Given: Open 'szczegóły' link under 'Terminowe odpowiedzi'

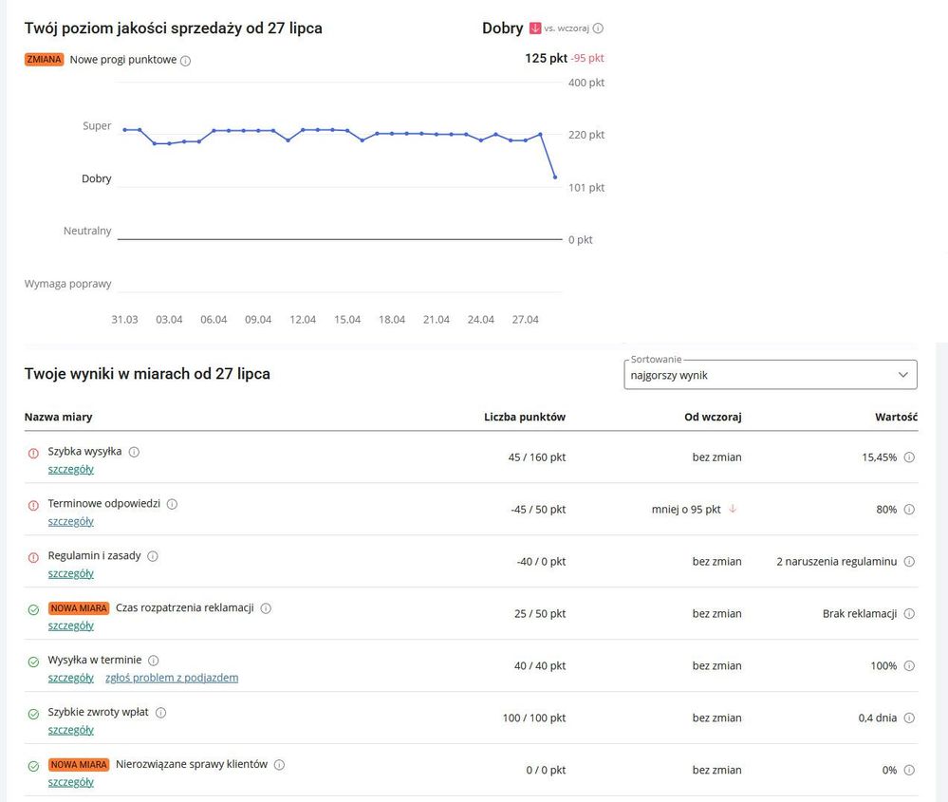Looking at the screenshot, I should pyautogui.click(x=71, y=521).
